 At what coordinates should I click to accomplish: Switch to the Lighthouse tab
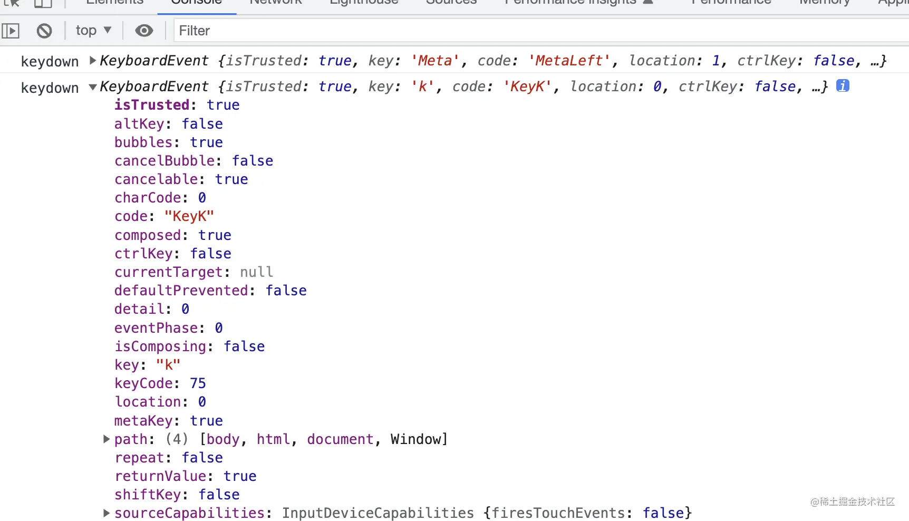[364, 3]
